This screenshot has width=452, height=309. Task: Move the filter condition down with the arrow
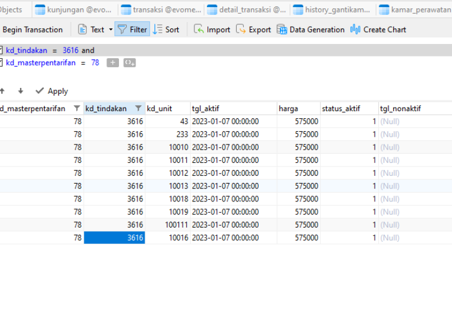(x=20, y=91)
